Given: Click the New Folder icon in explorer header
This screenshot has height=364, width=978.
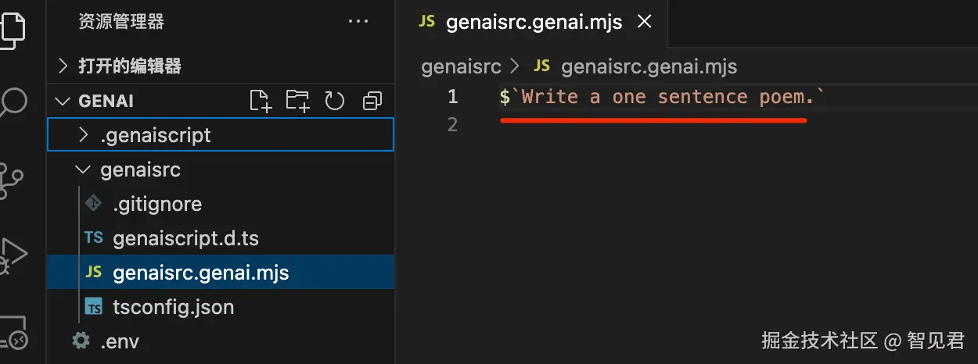Looking at the screenshot, I should 297,101.
